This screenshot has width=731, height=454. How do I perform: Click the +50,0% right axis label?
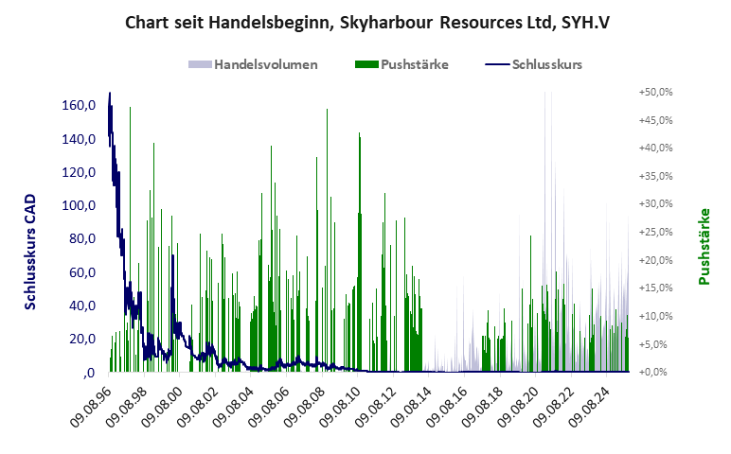[655, 92]
